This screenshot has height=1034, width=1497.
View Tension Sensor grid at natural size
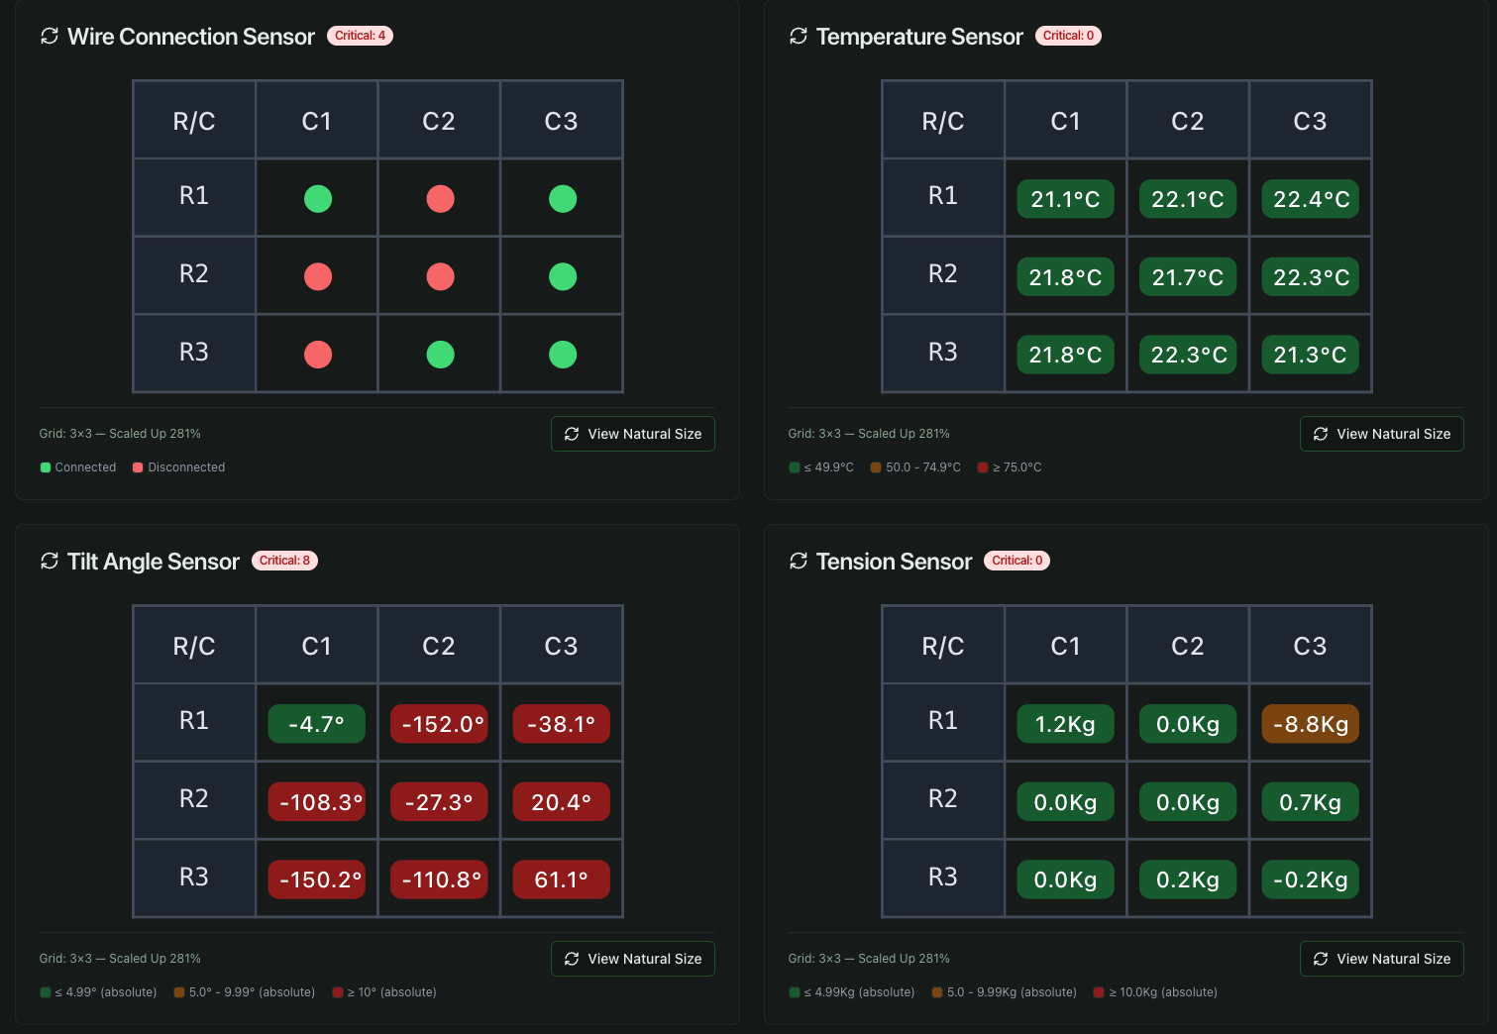(x=1381, y=959)
